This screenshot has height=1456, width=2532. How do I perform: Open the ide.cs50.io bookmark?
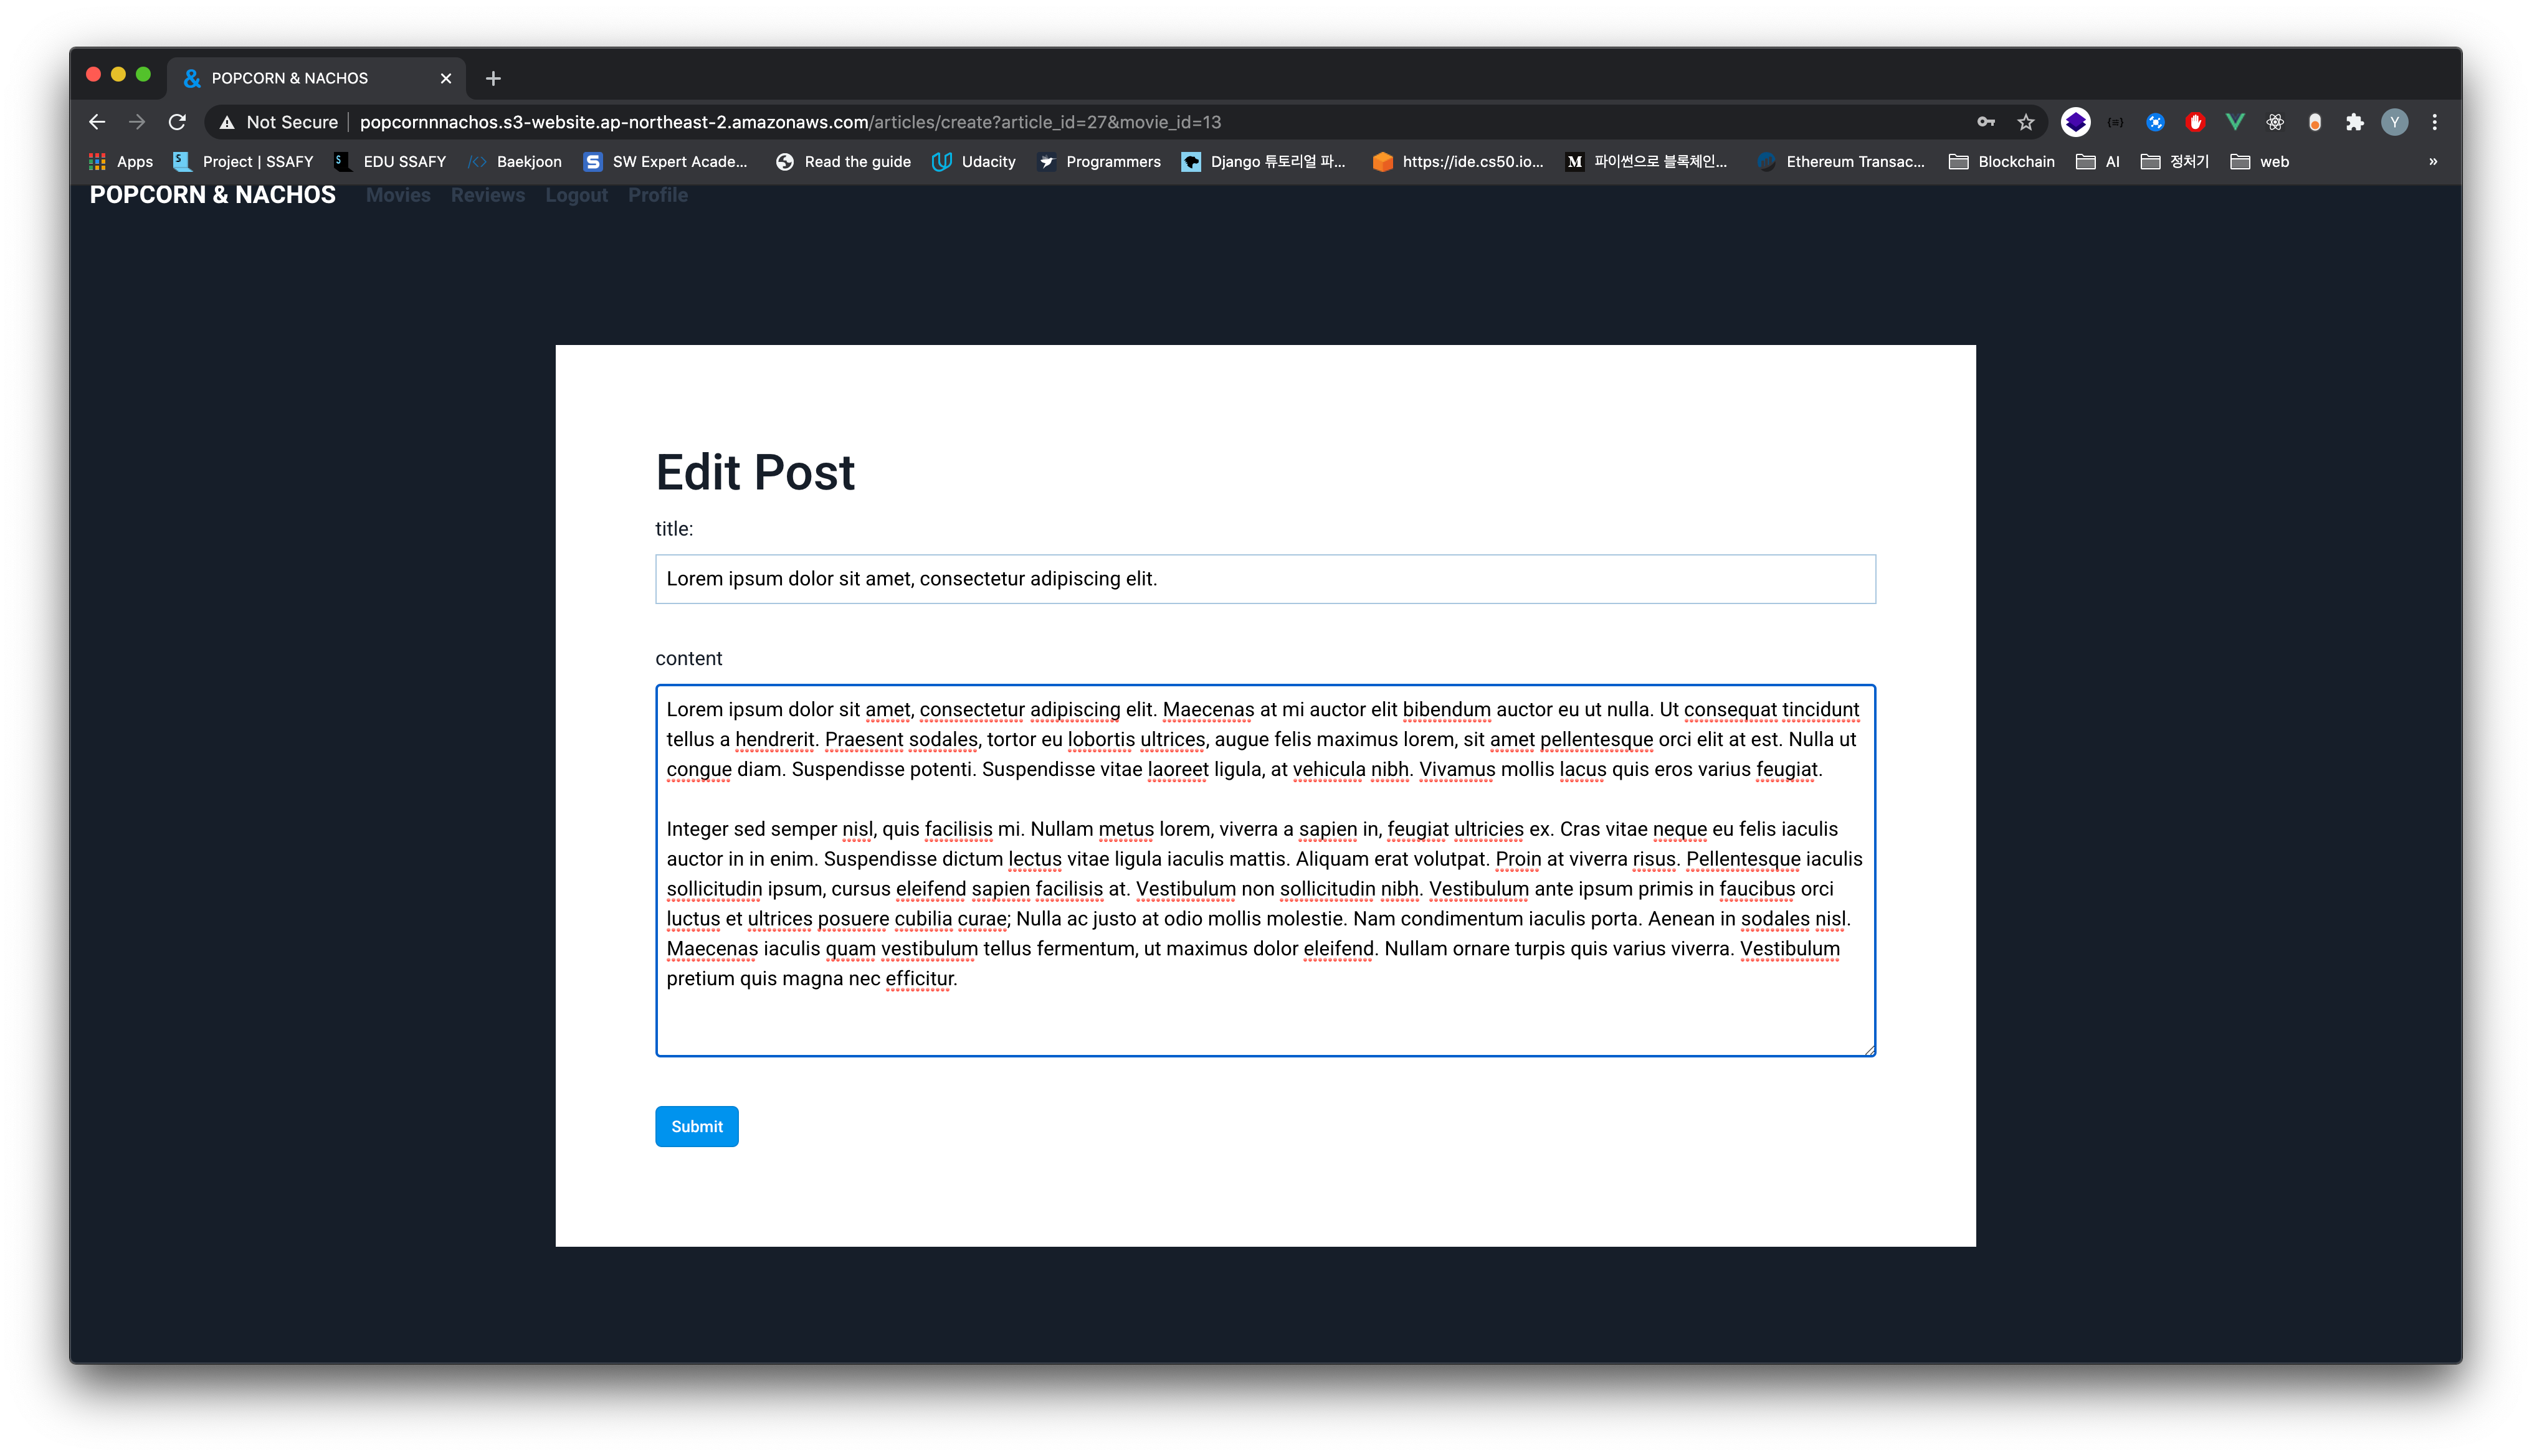point(1457,162)
